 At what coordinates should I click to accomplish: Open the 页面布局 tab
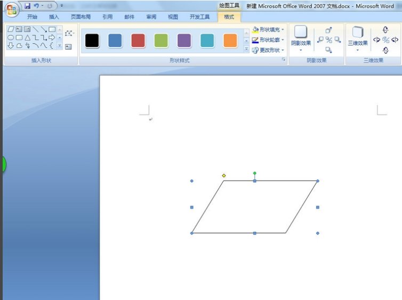(81, 17)
